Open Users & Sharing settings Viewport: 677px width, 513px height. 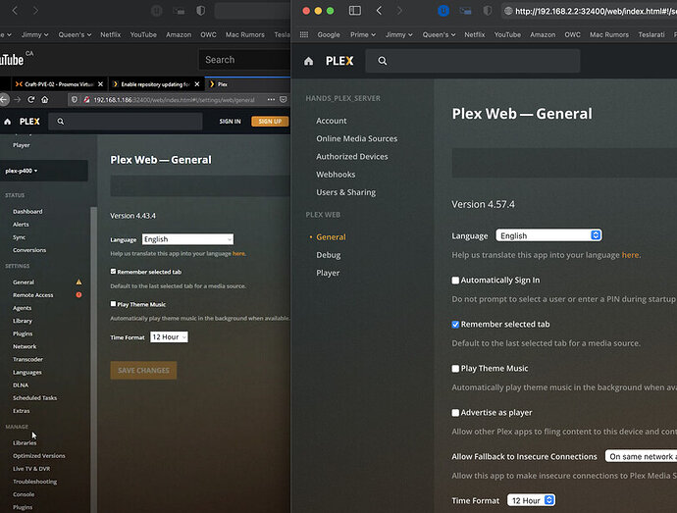click(345, 192)
